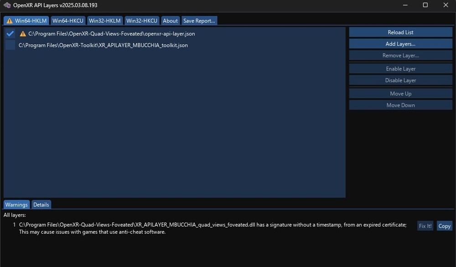Select the Warnings tab
This screenshot has height=267, width=456.
(16, 205)
